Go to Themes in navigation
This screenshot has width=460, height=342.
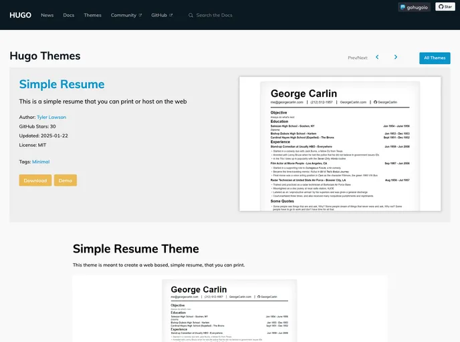pyautogui.click(x=92, y=15)
